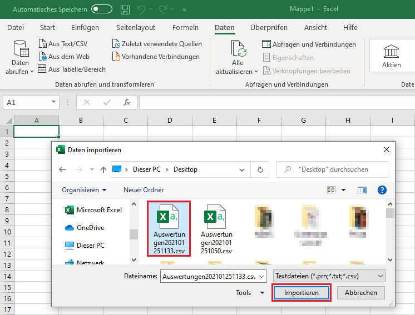The image size is (415, 315).
Task: Click the forward navigation arrow in dialog
Action: pos(78,169)
